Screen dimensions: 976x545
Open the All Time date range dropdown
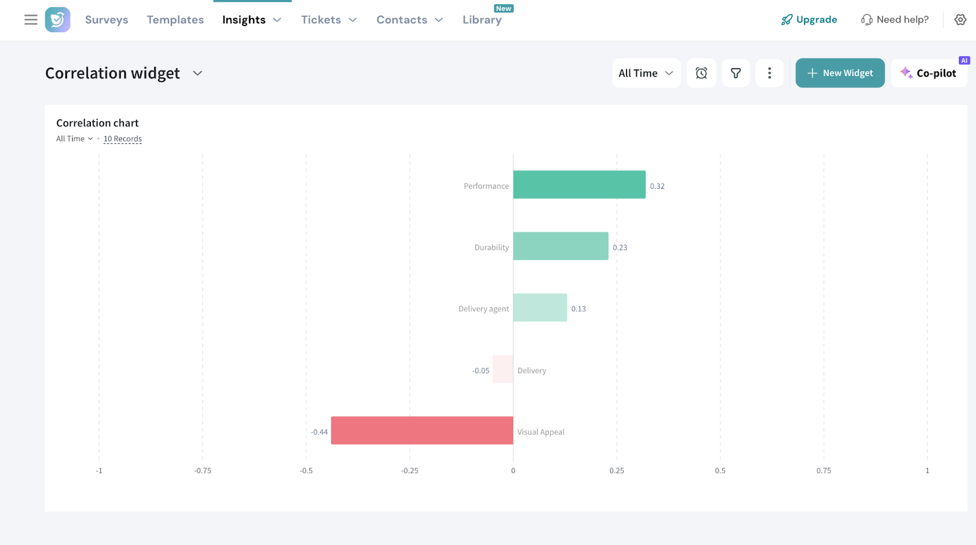pyautogui.click(x=645, y=73)
